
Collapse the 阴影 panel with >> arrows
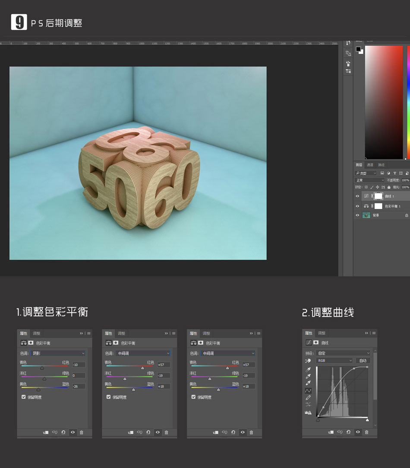81,333
